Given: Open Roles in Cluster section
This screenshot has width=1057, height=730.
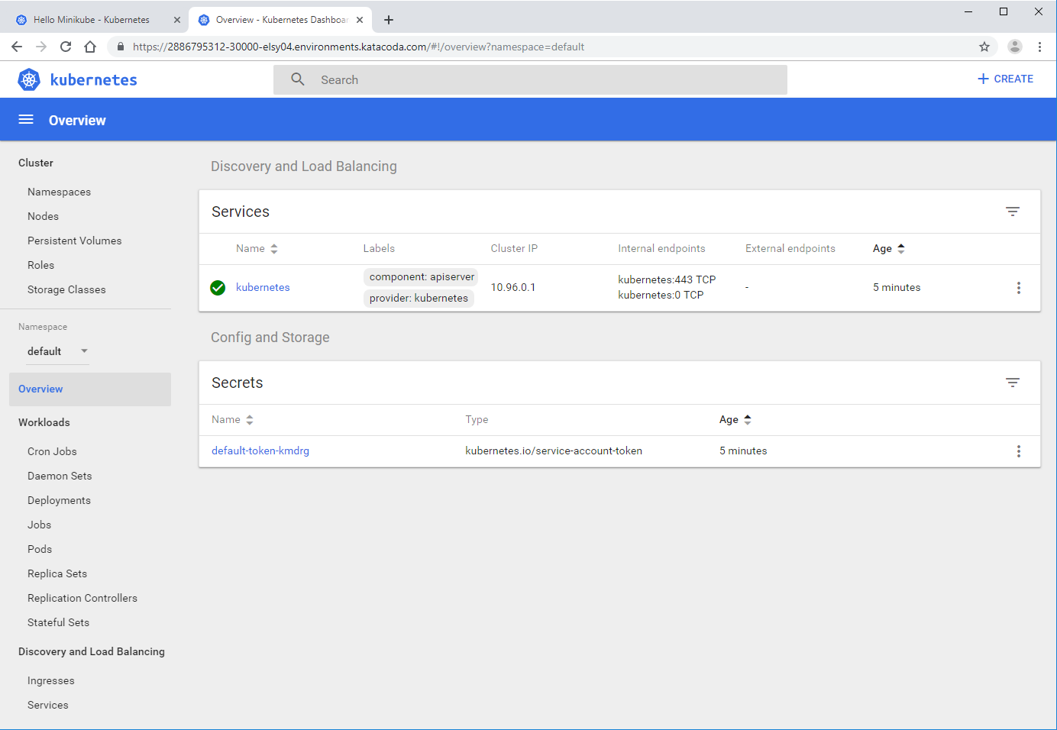Looking at the screenshot, I should 40,265.
